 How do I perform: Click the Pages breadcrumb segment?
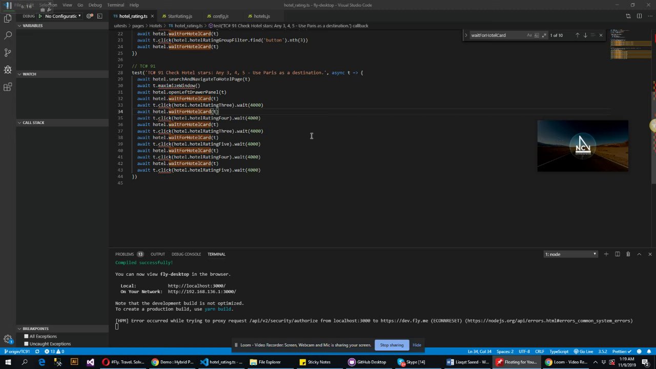tap(138, 26)
